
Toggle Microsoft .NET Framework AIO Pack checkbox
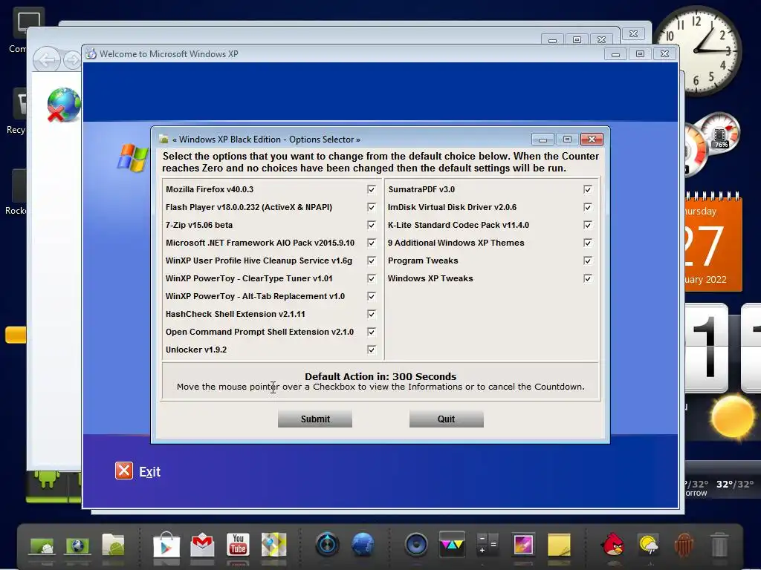[372, 243]
